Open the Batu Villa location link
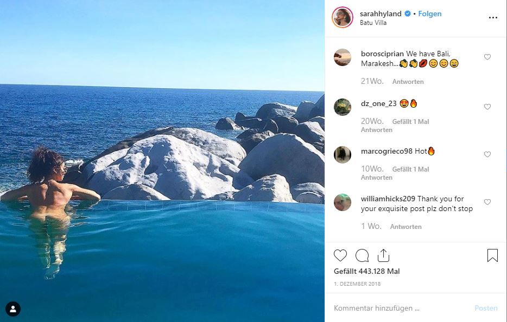Image resolution: width=507 pixels, height=322 pixels. [373, 23]
